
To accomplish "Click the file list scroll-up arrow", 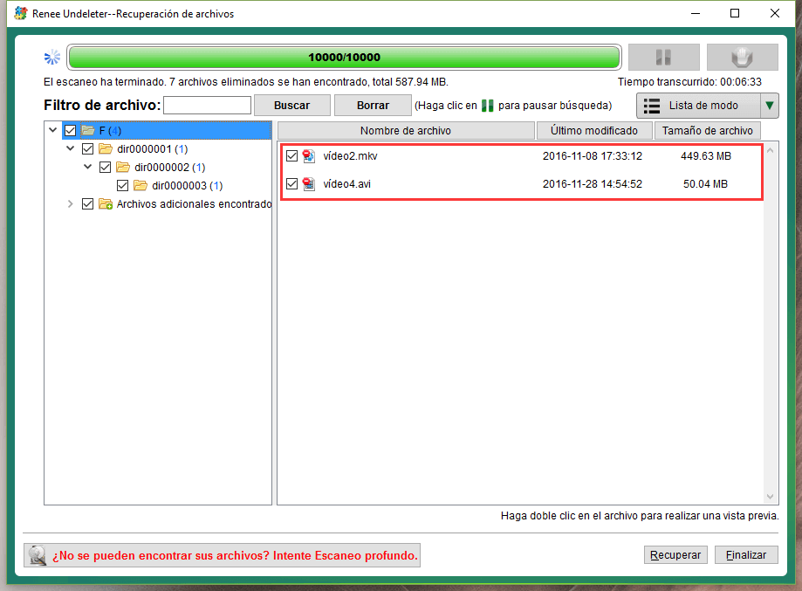I will click(x=771, y=150).
